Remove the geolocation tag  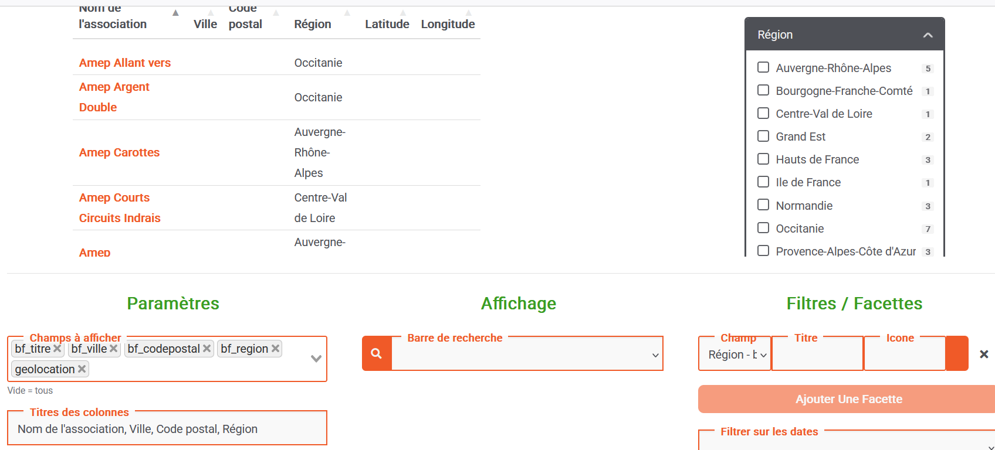pos(82,369)
